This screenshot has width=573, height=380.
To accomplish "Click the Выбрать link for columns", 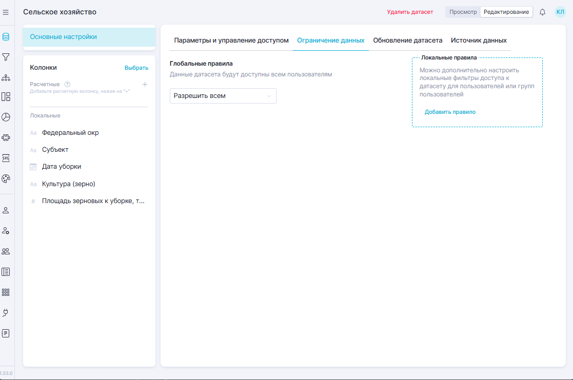I will 136,68.
